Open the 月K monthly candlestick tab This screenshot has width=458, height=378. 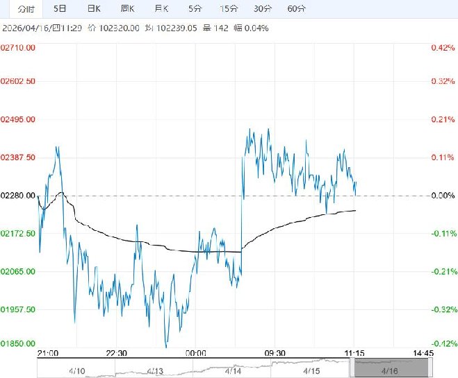pos(161,9)
